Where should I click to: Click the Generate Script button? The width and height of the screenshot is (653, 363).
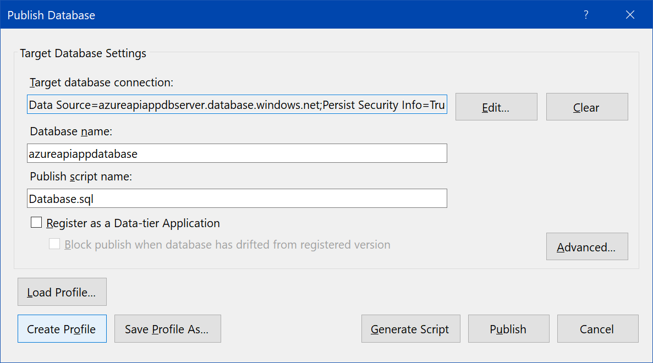coord(410,329)
